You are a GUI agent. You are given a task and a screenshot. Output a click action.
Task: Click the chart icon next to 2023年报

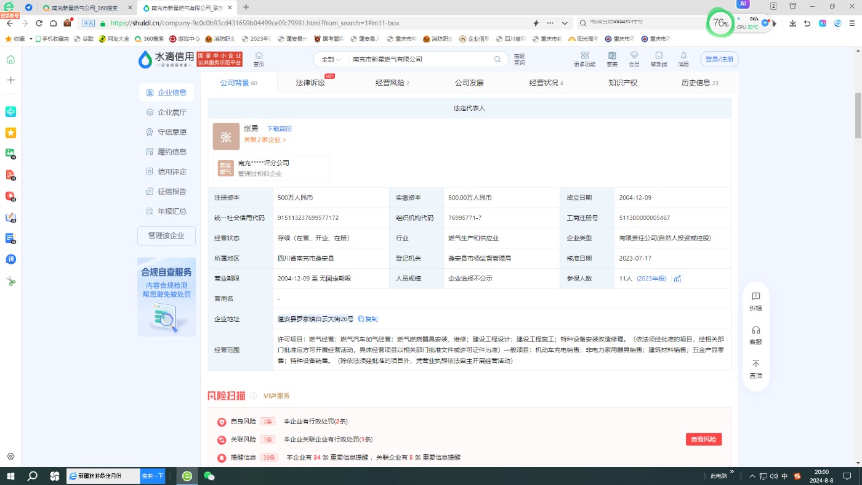[677, 279]
